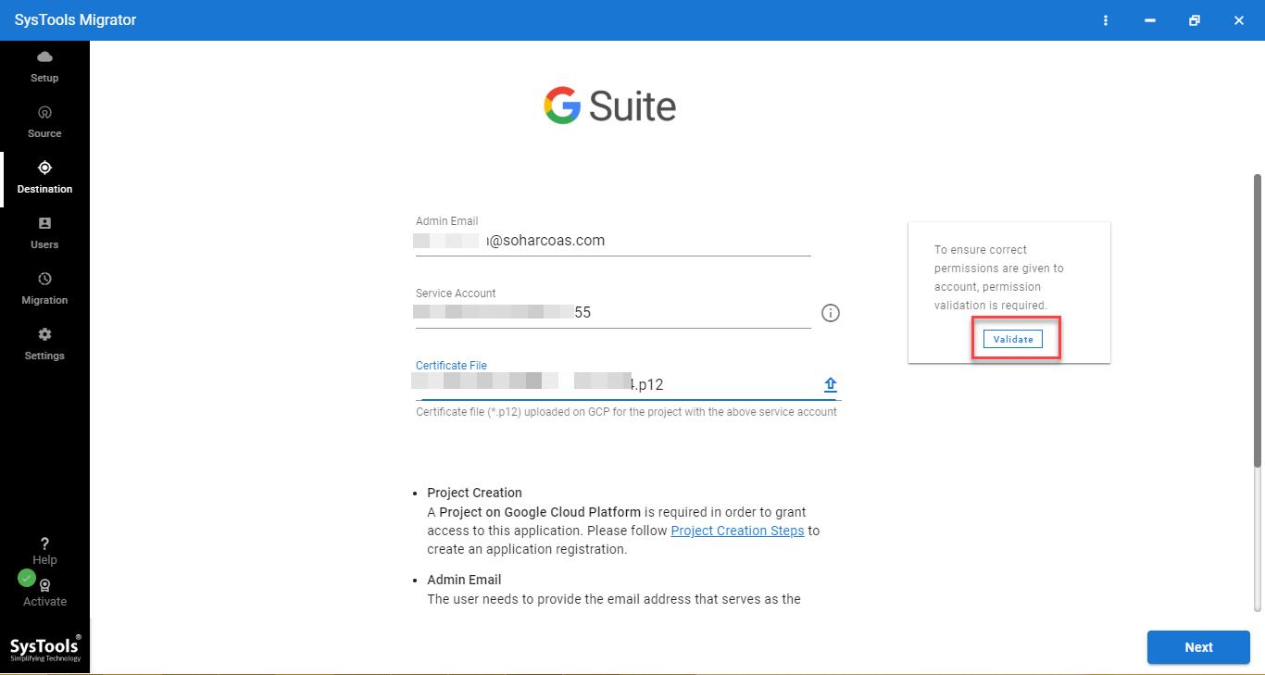Open the Settings gear icon
This screenshot has width=1265, height=675.
[x=44, y=335]
